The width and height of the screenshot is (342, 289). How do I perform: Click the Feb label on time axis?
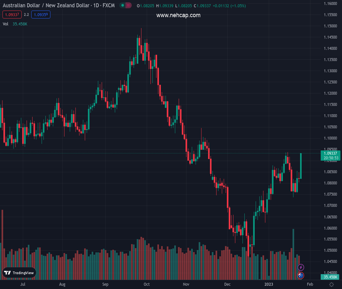point(310,285)
